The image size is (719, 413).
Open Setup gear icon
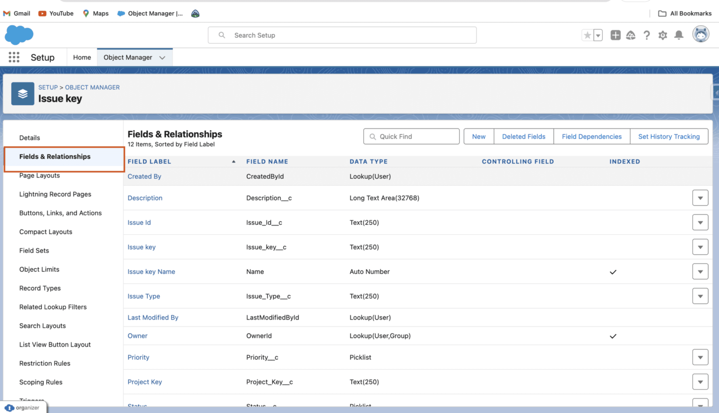click(x=662, y=35)
